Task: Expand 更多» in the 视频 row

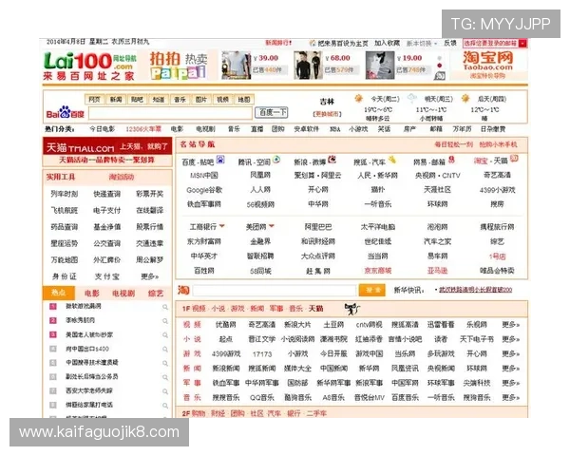Action: (510, 324)
